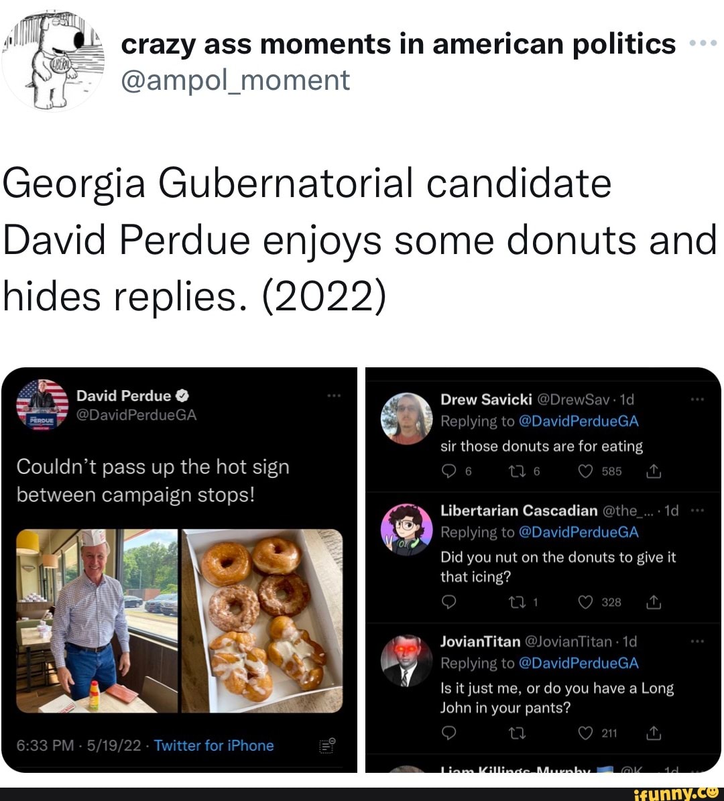Open the @ampol_moment profile handle
The width and height of the screenshot is (724, 801).
(235, 80)
